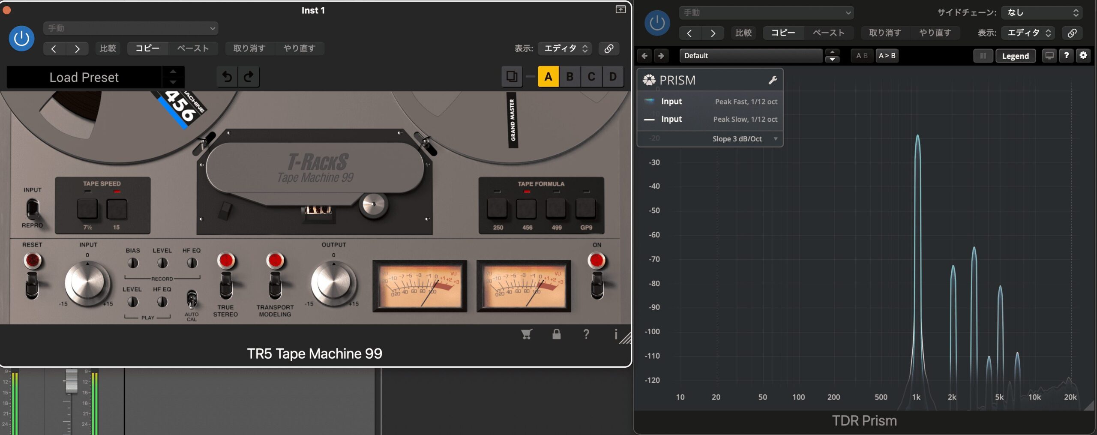Select preset slot B
This screenshot has width=1097, height=435.
pyautogui.click(x=569, y=77)
